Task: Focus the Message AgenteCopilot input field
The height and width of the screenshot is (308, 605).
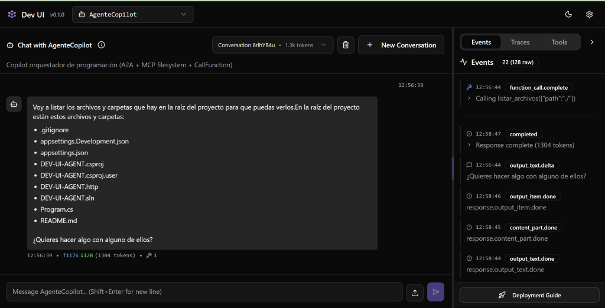Action: (x=204, y=292)
